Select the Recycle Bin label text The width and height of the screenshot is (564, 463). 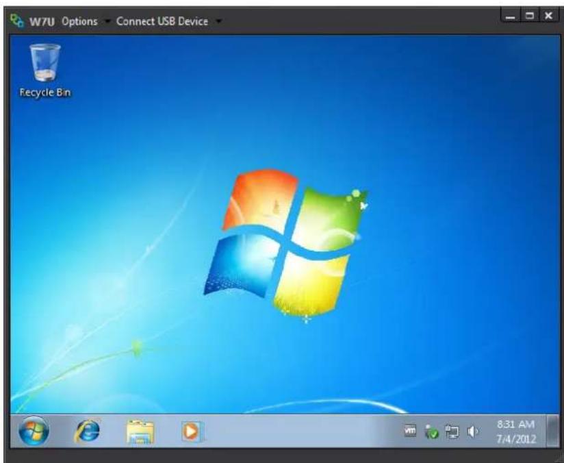click(45, 92)
